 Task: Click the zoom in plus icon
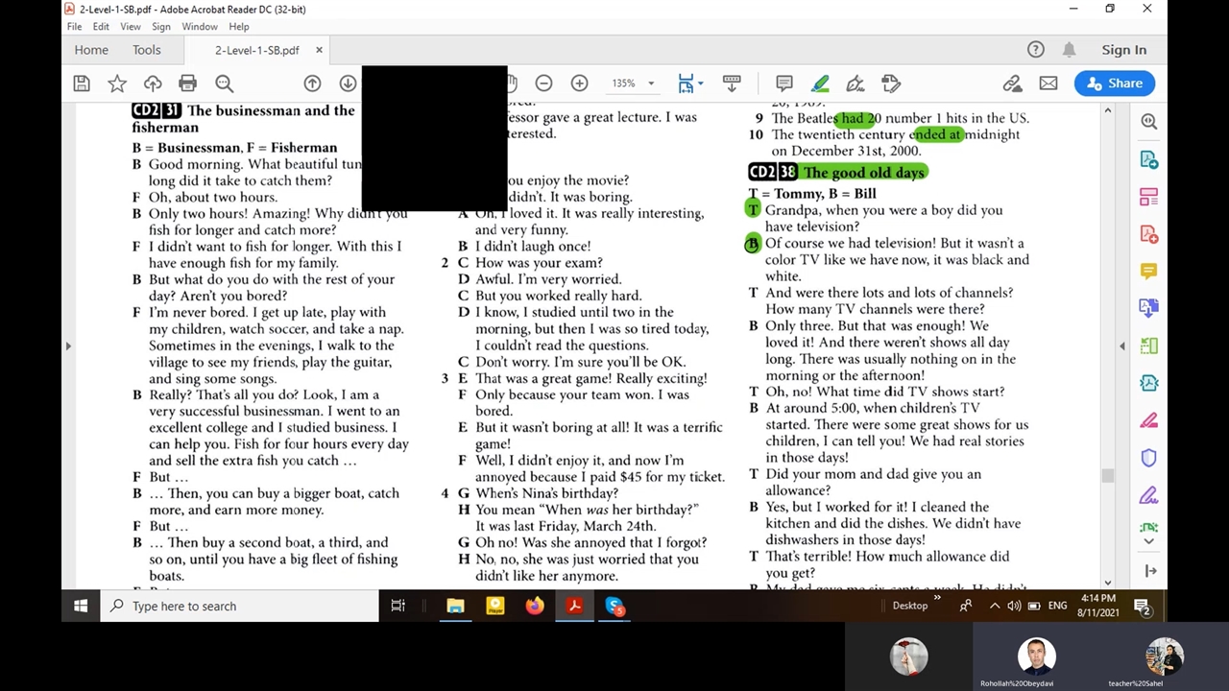tap(579, 83)
